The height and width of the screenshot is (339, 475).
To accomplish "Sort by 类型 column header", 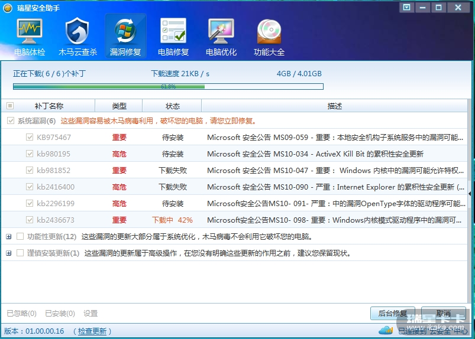I will [119, 106].
